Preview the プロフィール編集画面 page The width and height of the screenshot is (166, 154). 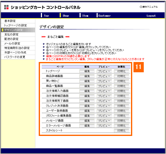click(x=104, y=116)
